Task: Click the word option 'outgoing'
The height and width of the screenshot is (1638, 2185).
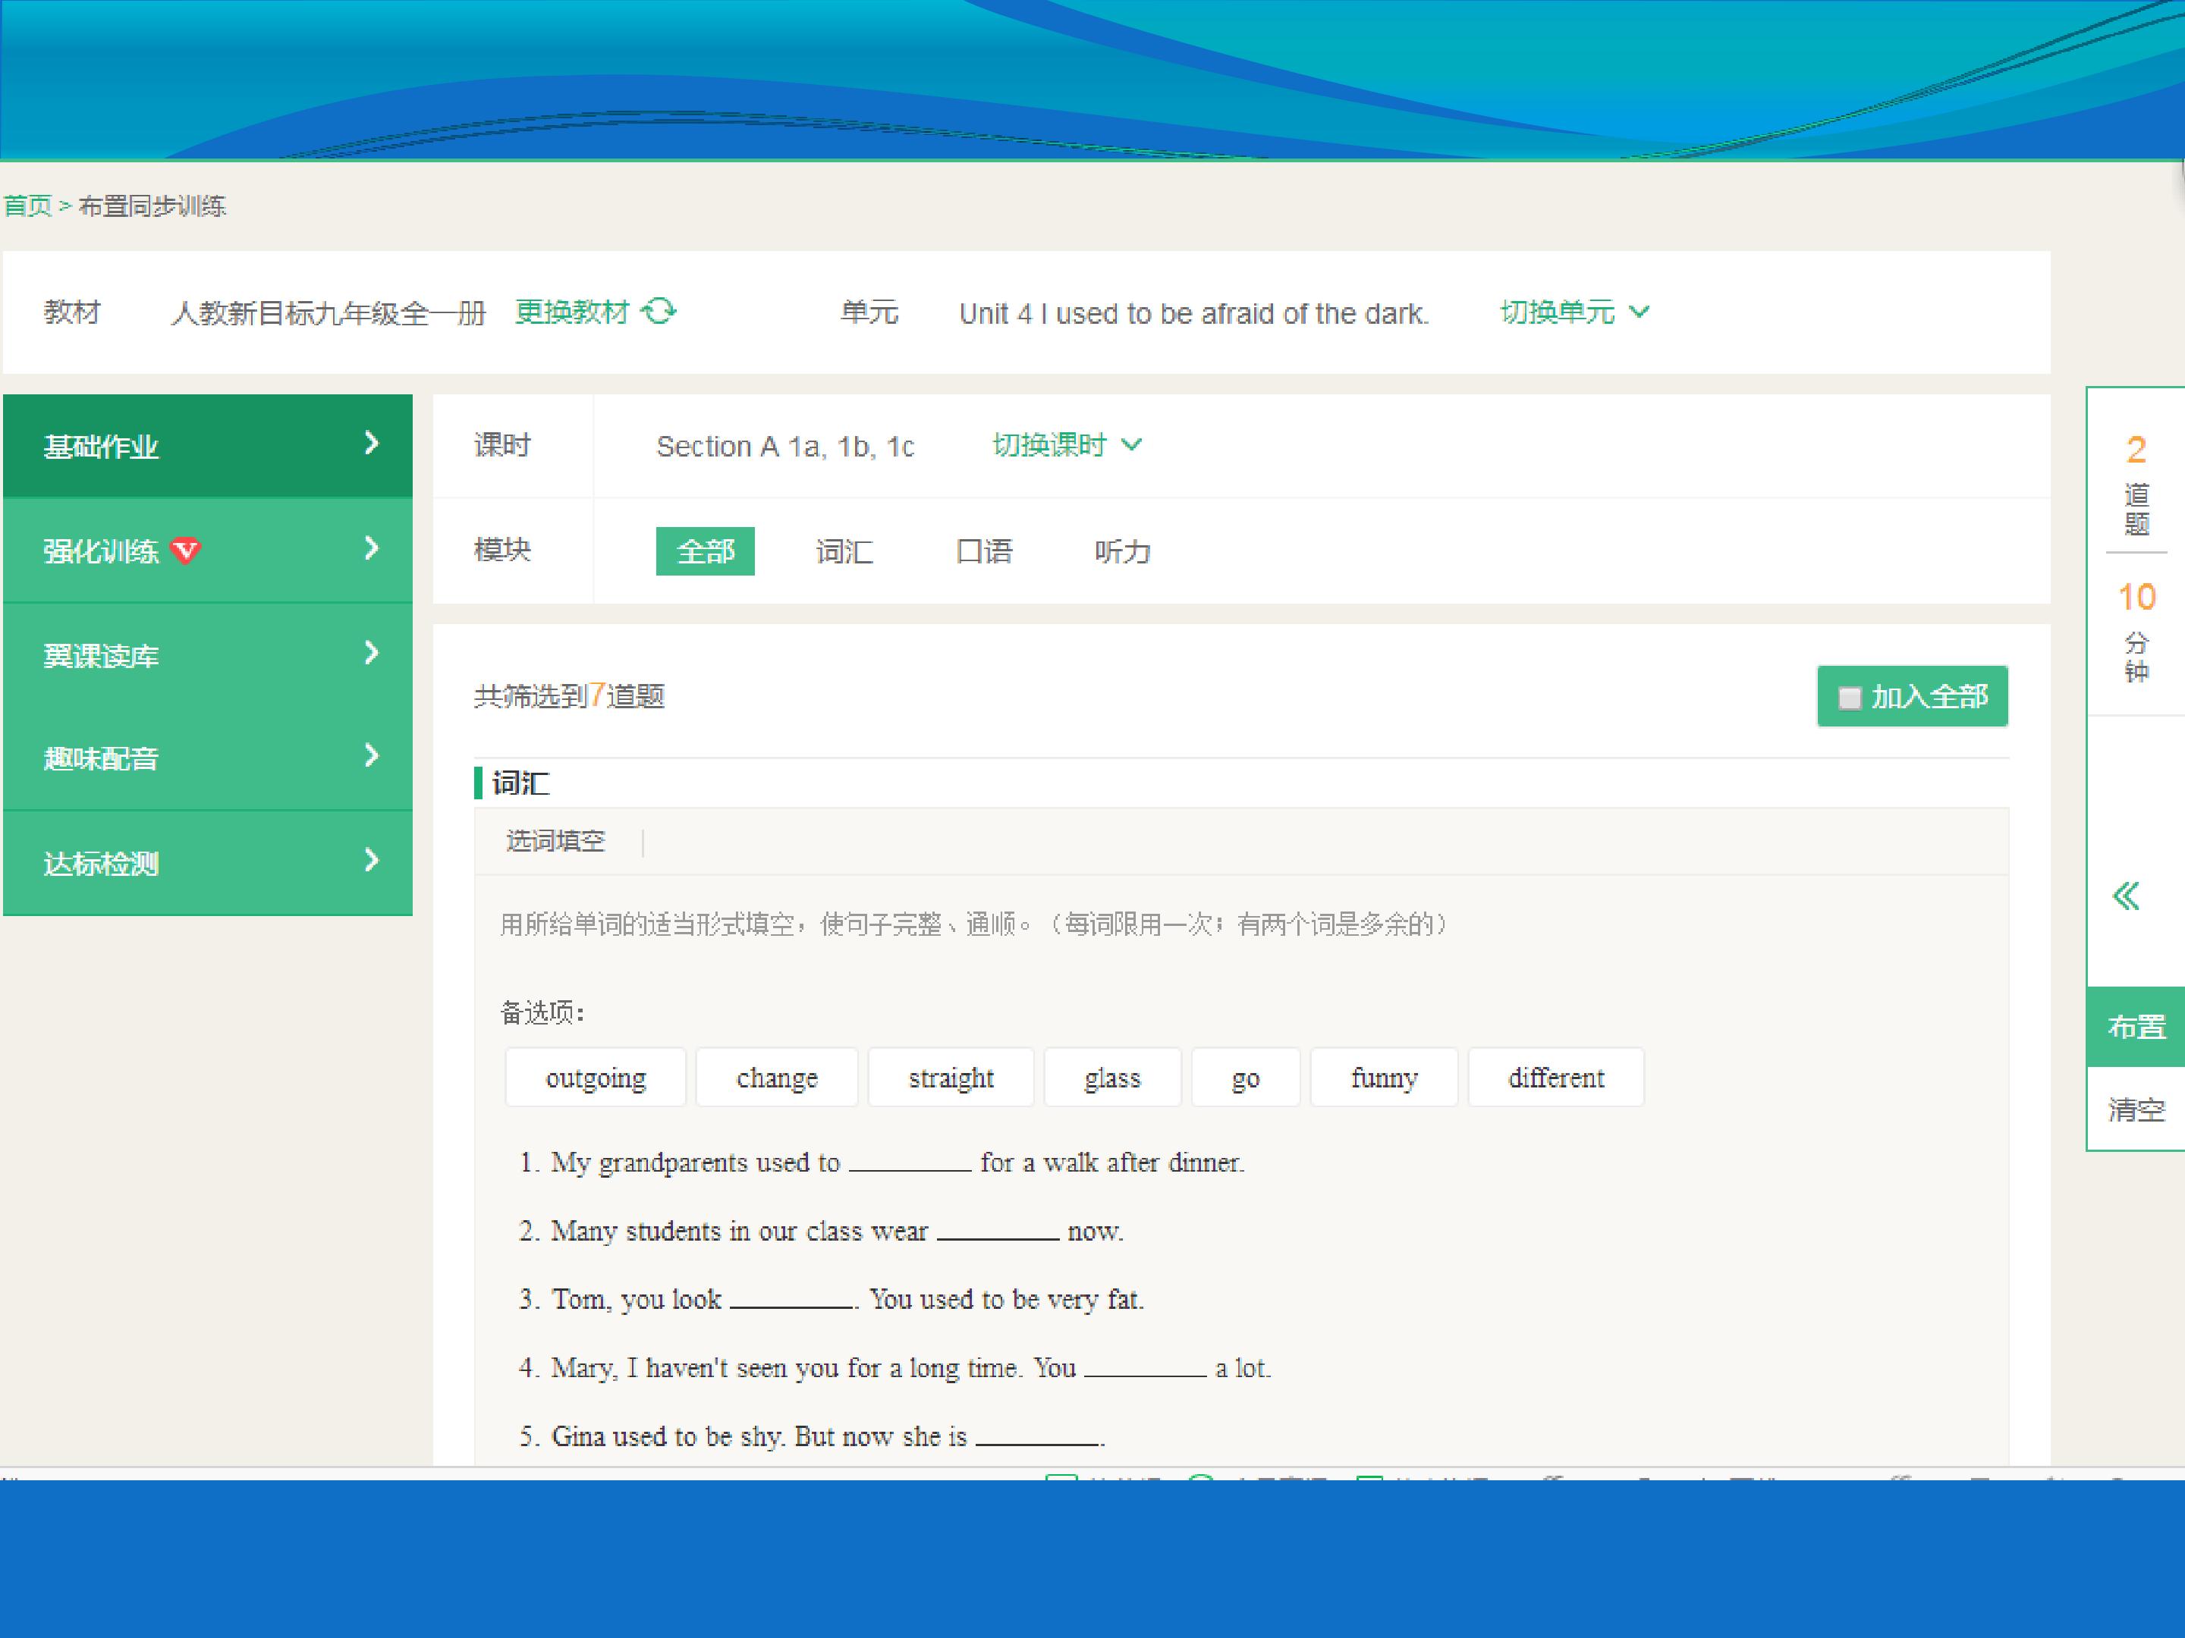Action: [596, 1077]
